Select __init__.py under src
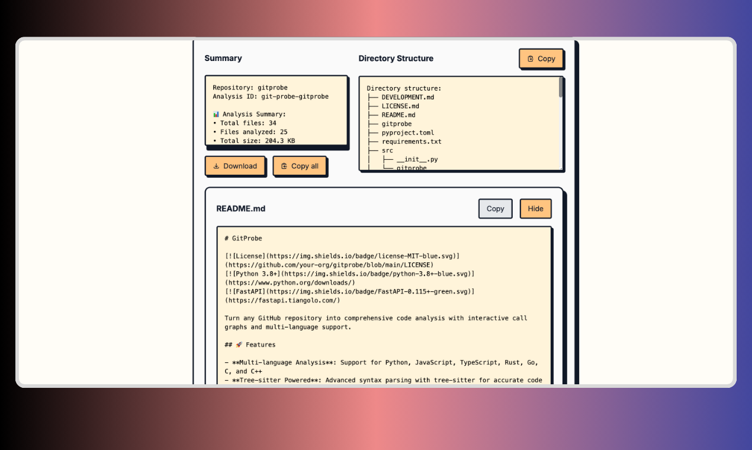752x450 pixels. click(x=417, y=159)
